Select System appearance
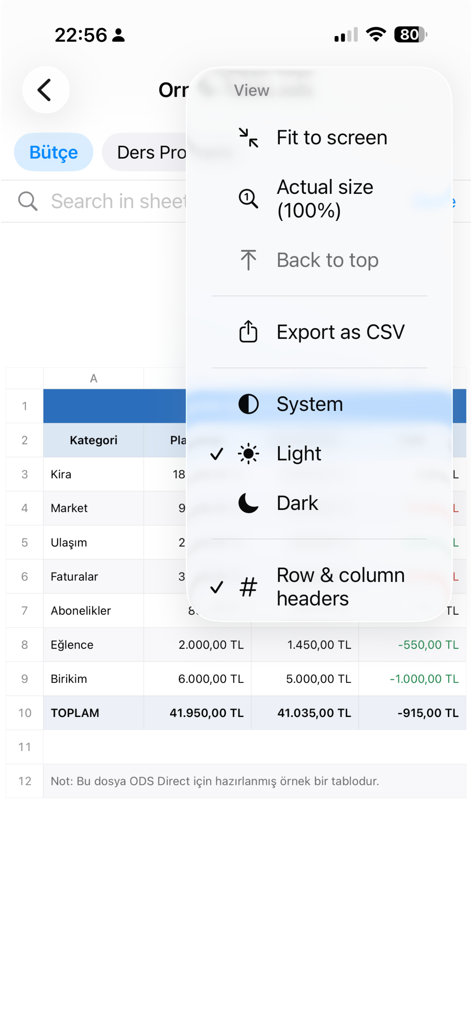 (x=319, y=404)
